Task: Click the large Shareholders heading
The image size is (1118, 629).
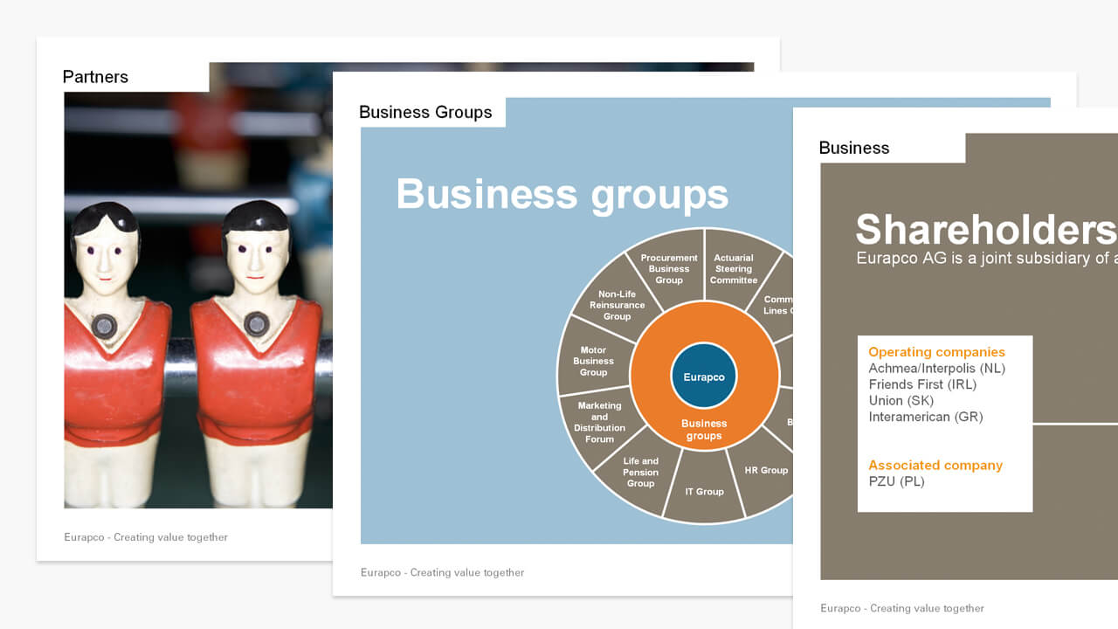Action: (985, 230)
